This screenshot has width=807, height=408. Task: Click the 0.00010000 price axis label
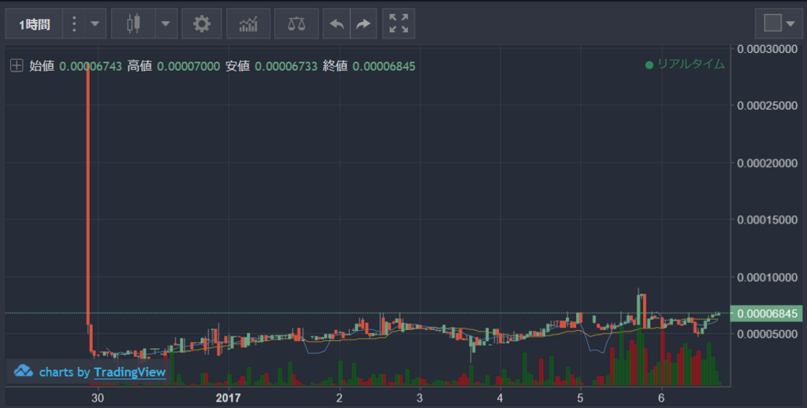[768, 277]
